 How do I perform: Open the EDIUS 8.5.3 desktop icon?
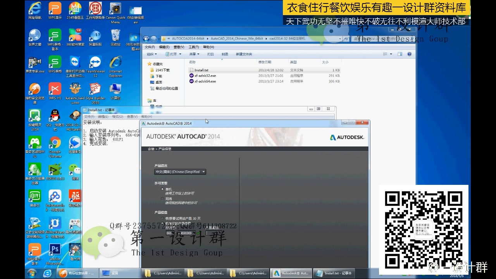tap(55, 172)
